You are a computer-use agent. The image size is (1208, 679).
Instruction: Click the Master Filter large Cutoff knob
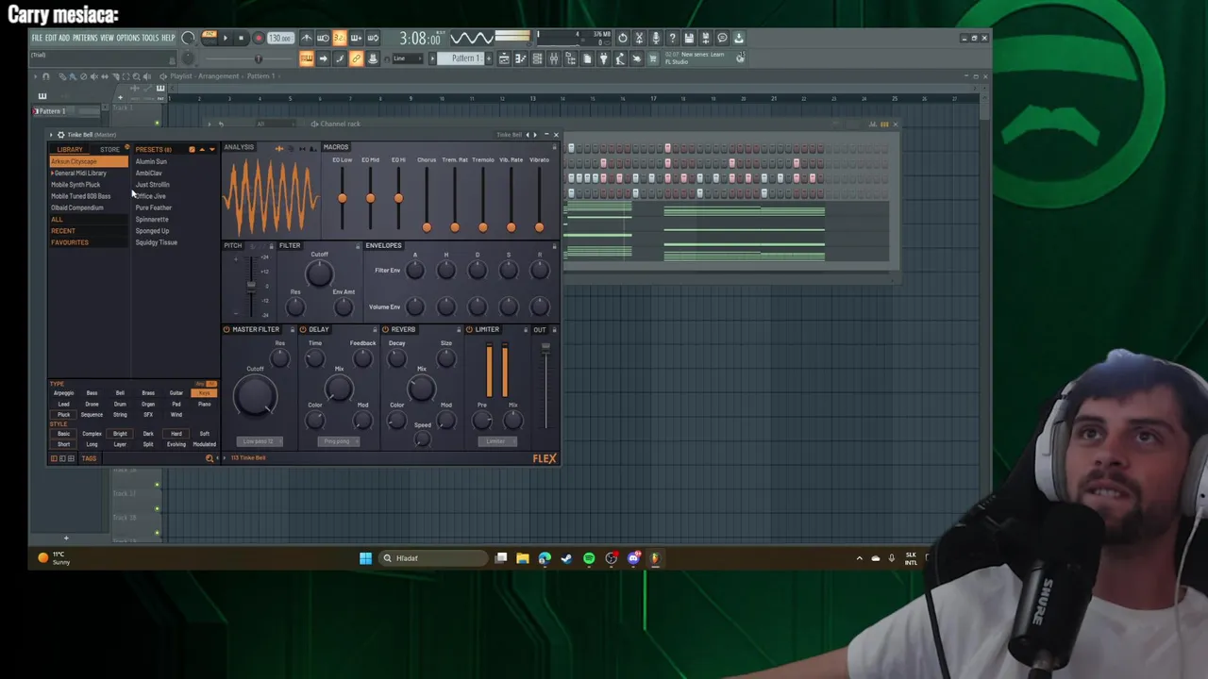tap(255, 396)
